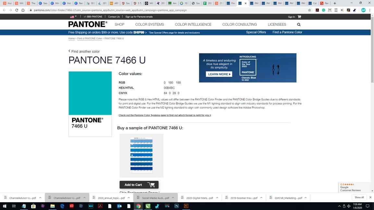The width and height of the screenshot is (374, 210).
Task: Bookmark this page with the star icon
Action: tap(310, 10)
